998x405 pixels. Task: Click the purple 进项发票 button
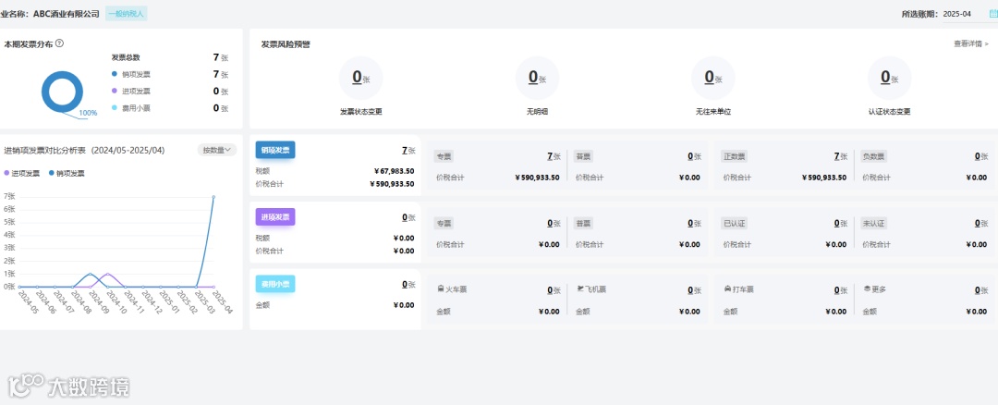point(275,217)
